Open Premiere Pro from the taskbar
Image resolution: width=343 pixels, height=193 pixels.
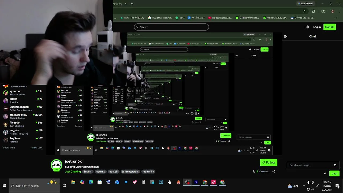point(196,182)
